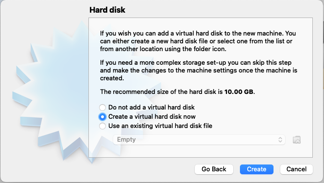Image resolution: width=324 pixels, height=183 pixels.
Task: Click the "Do not add a virtual hard disk" label text
Action: point(152,108)
